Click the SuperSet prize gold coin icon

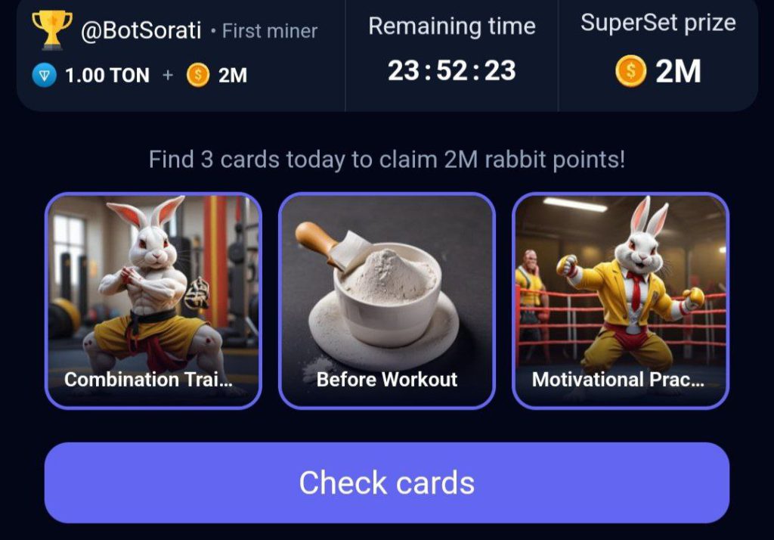click(631, 71)
